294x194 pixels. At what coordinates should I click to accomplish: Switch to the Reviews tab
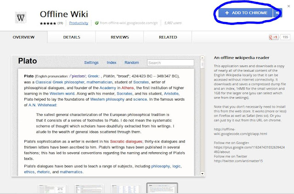(120, 37)
